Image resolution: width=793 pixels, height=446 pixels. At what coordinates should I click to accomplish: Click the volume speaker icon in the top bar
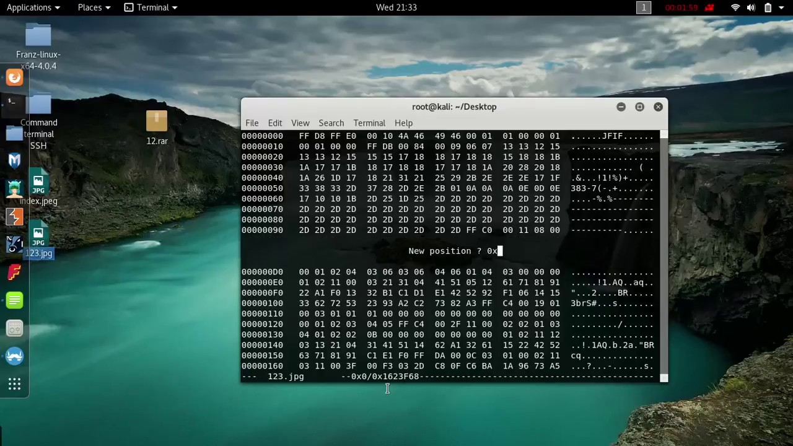coord(751,7)
